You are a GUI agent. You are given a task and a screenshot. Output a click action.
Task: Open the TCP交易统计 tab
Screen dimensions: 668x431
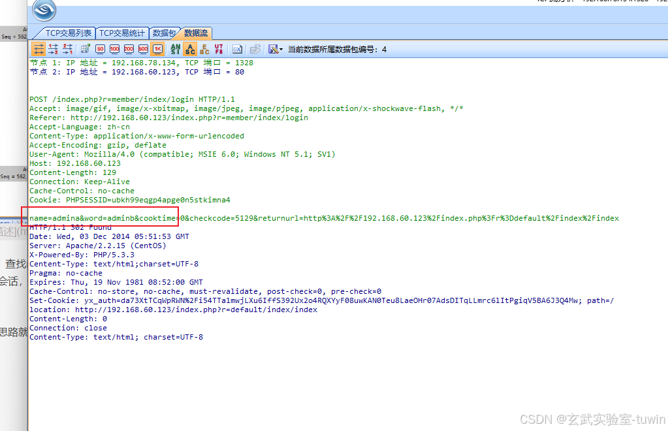[122, 33]
